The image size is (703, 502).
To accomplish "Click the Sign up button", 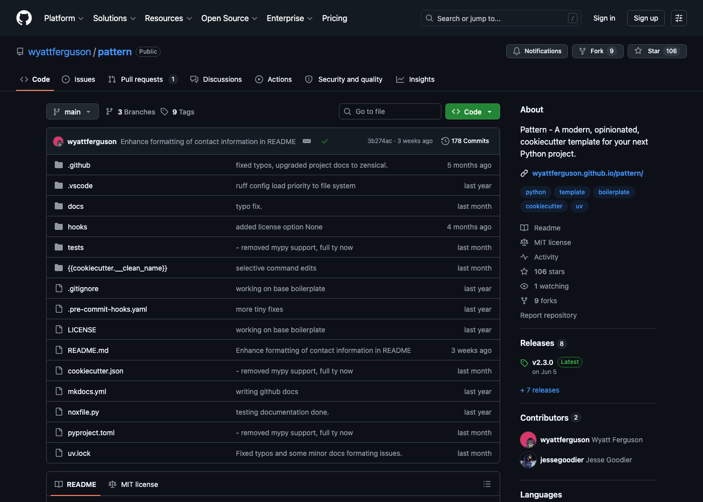I will (646, 18).
